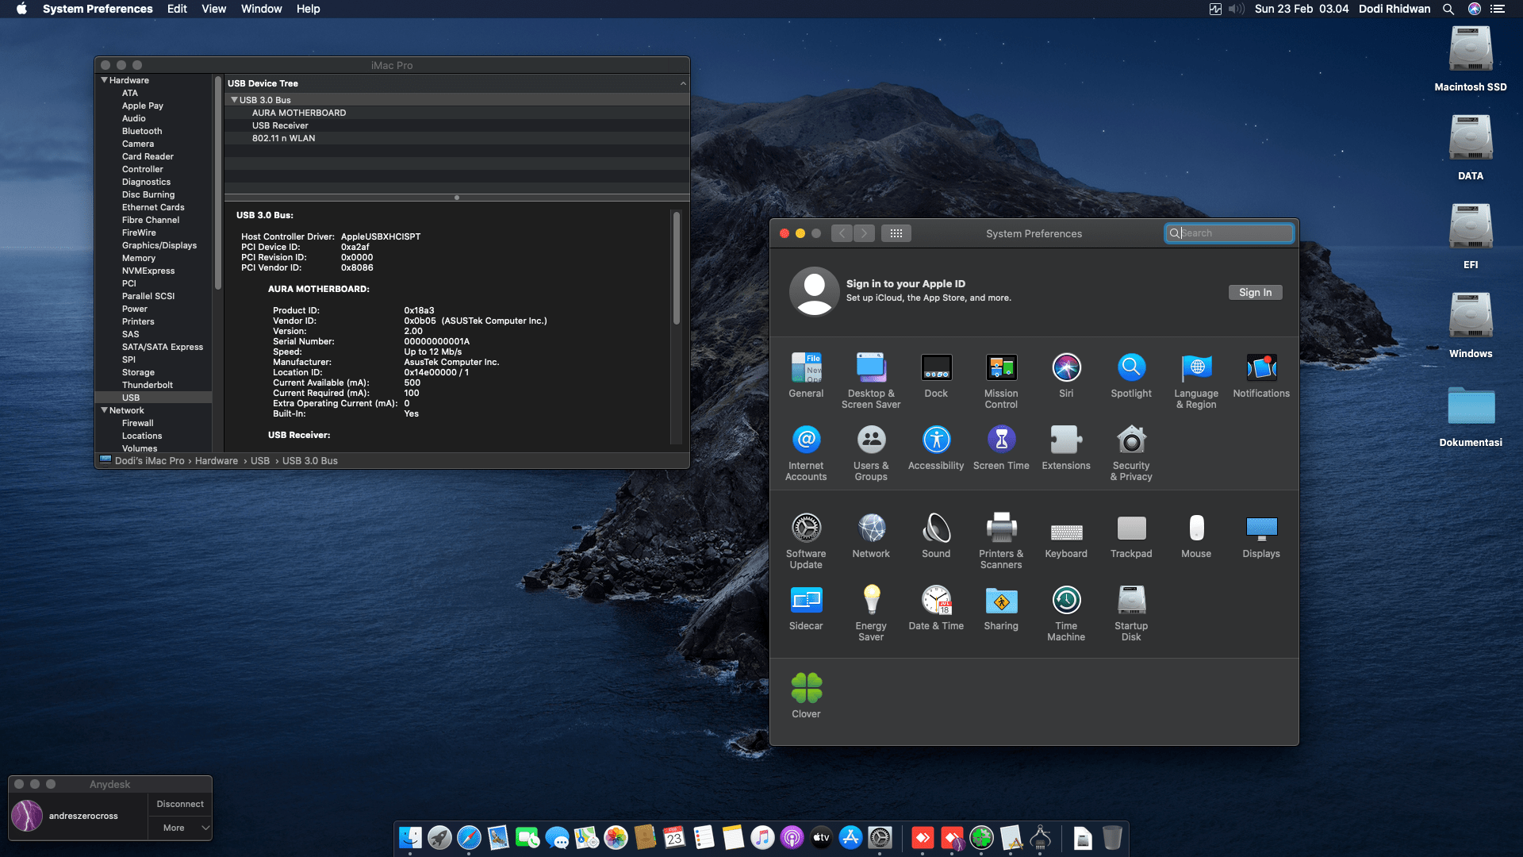Open the Sound preferences pane

(x=936, y=536)
